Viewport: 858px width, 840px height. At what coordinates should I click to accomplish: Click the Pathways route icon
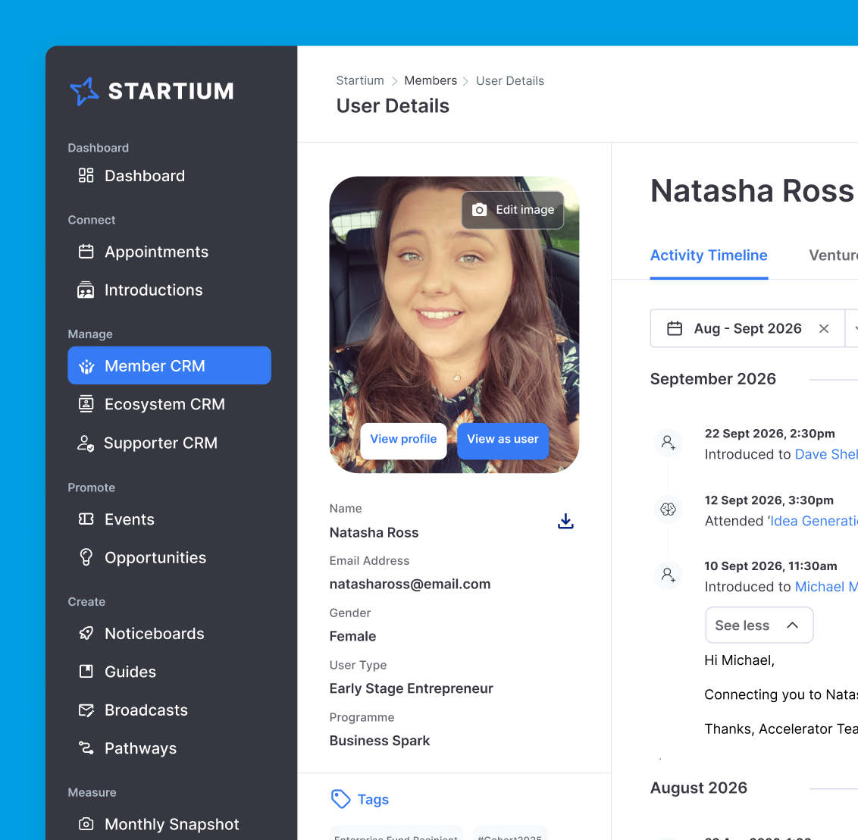coord(86,748)
